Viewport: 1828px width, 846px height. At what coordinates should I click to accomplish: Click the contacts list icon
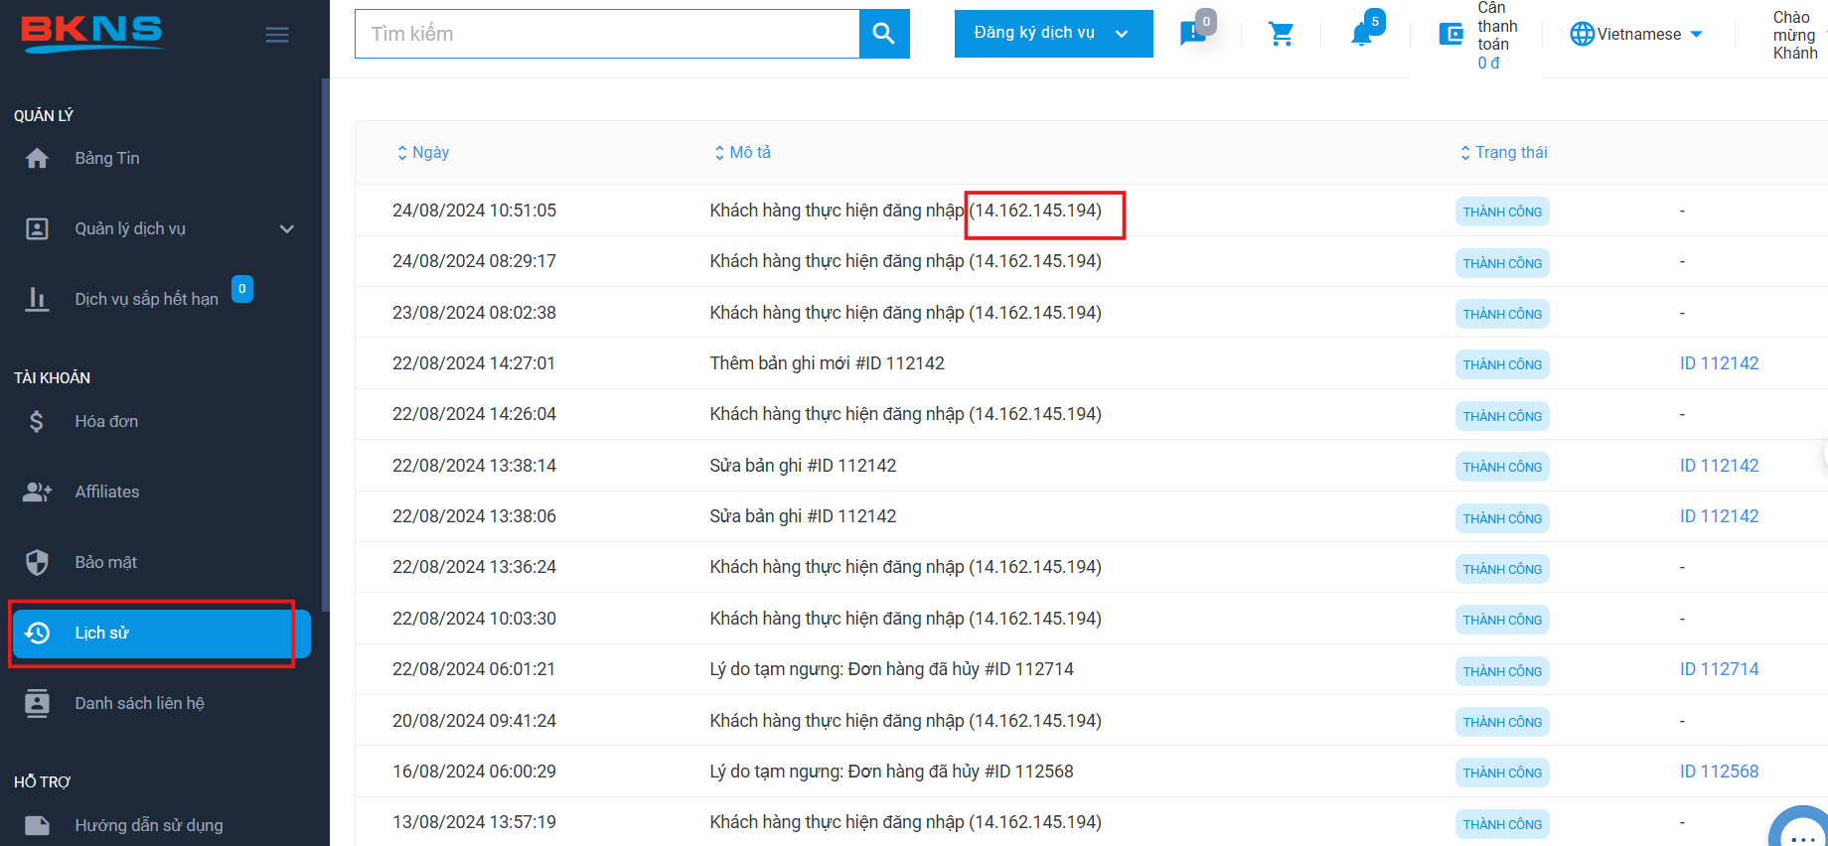pos(37,703)
